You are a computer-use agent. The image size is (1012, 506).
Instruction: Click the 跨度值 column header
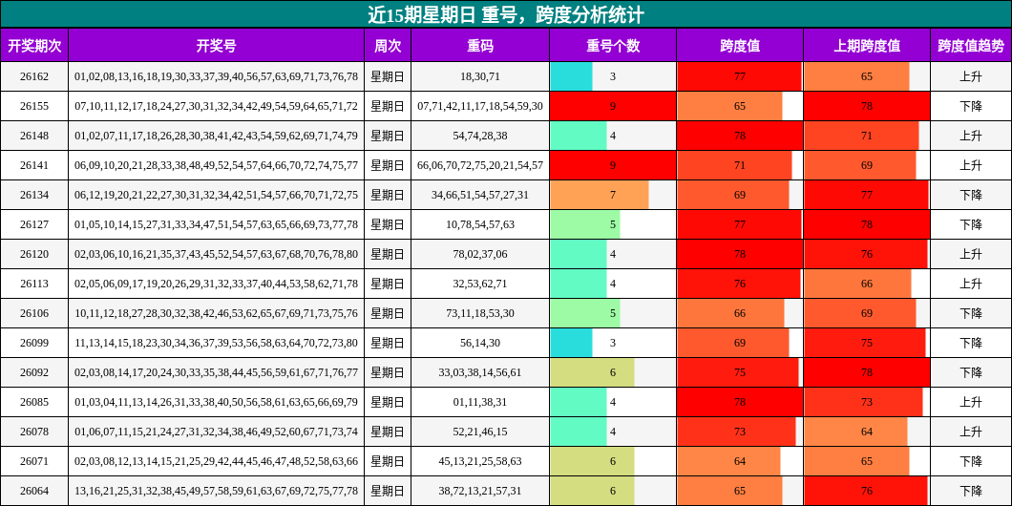click(740, 45)
